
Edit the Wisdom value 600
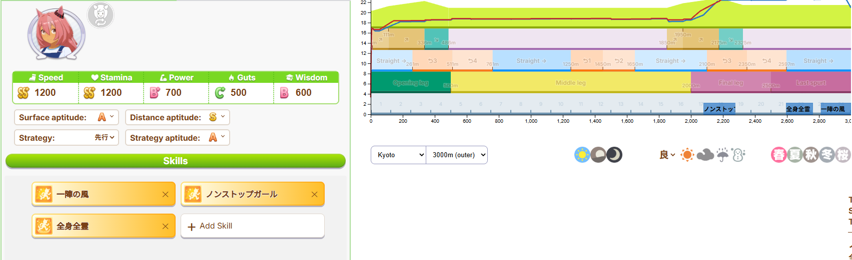(304, 93)
